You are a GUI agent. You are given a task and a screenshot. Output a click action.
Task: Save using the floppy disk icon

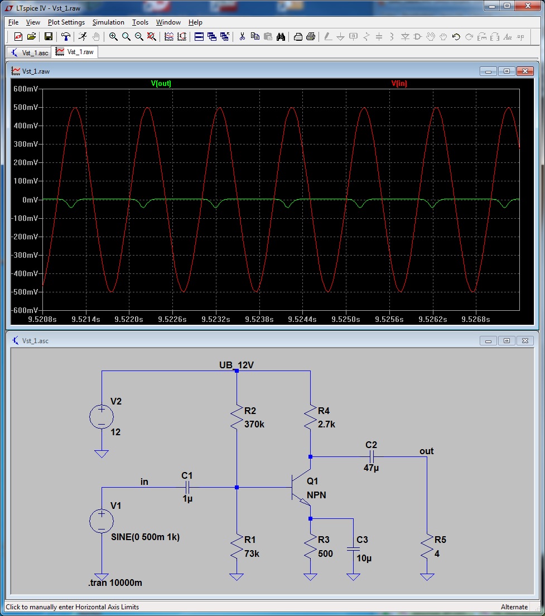click(x=49, y=36)
